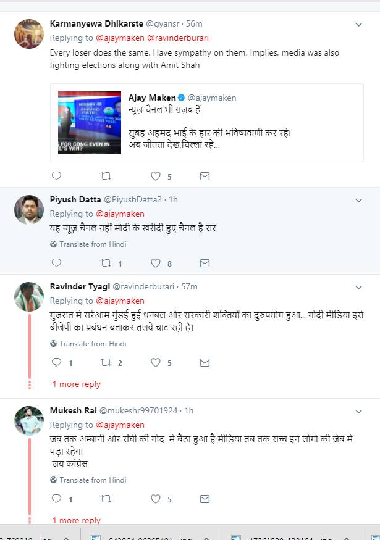The width and height of the screenshot is (380, 540).
Task: Translate Mukesh Rai's tweet from Hindi
Action: pos(92,480)
